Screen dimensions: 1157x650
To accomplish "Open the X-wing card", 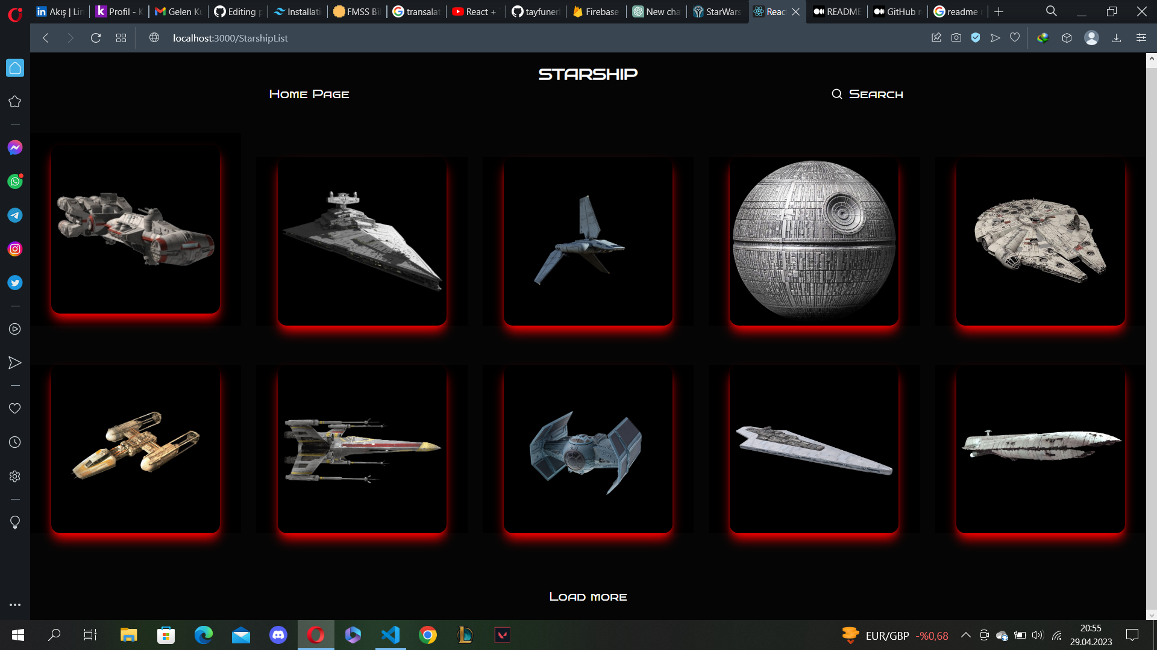I will pos(362,450).
